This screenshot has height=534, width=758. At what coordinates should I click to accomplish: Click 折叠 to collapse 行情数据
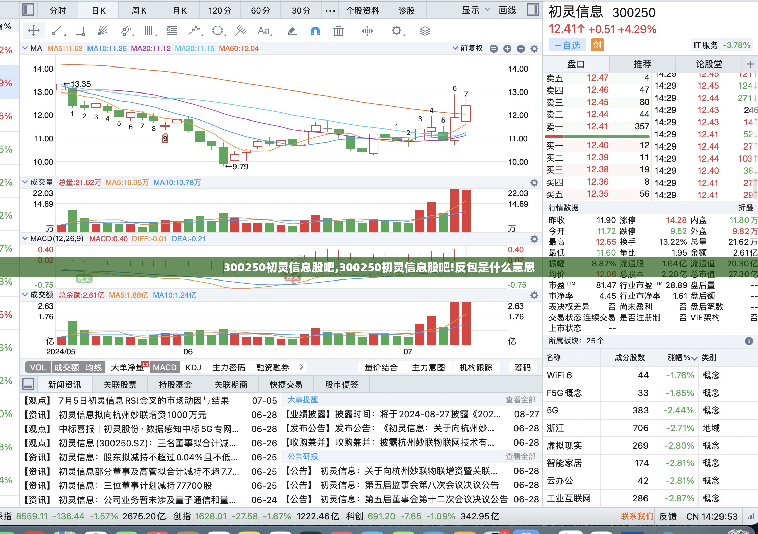[746, 208]
